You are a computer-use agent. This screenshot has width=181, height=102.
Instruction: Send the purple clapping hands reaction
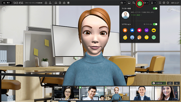(147, 30)
